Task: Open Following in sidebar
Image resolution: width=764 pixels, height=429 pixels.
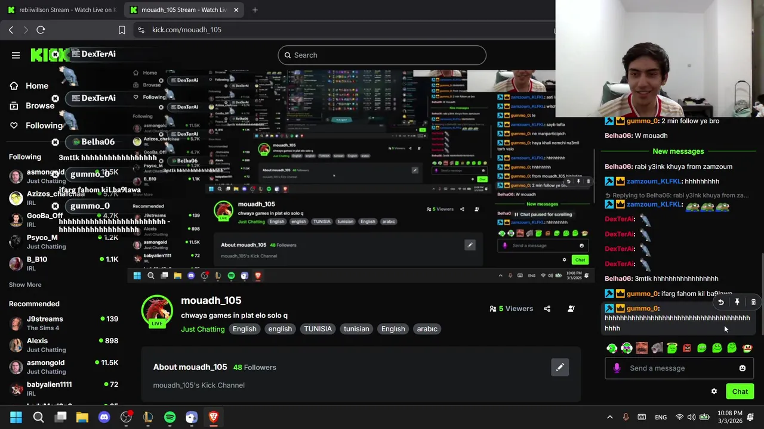Action: [x=36, y=126]
